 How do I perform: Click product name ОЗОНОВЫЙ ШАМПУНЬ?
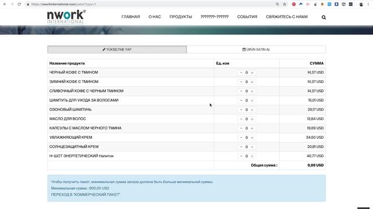[71, 110]
